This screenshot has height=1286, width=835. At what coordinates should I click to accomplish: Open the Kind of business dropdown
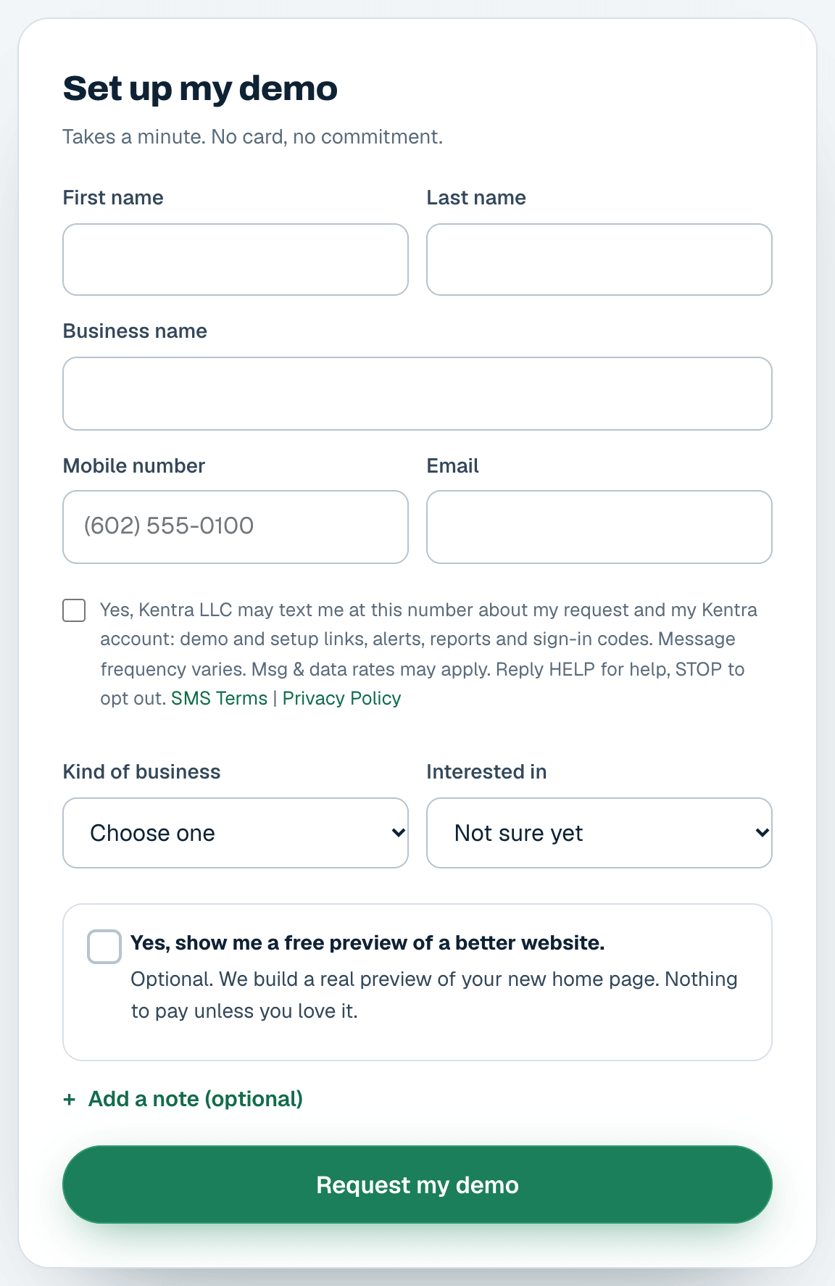pyautogui.click(x=236, y=833)
